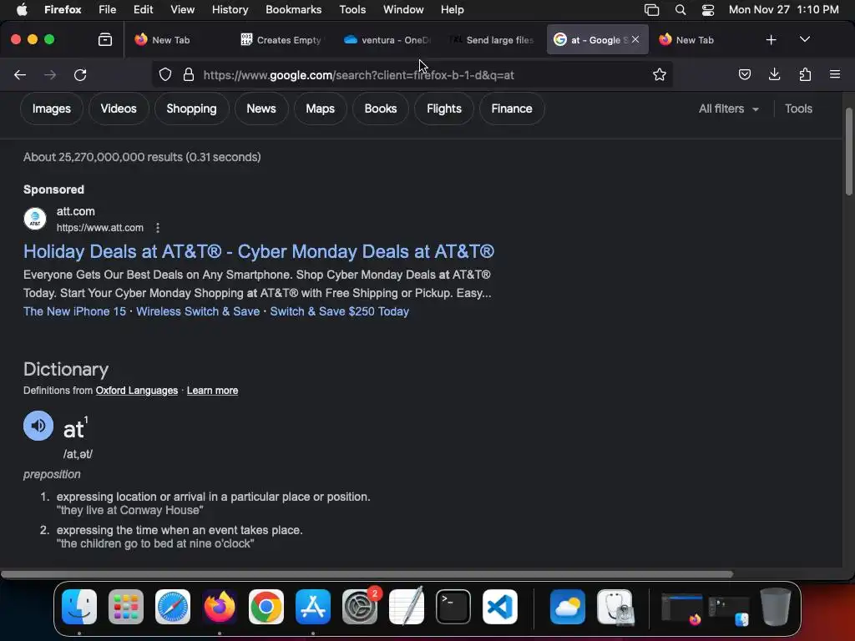Viewport: 855px width, 641px height.
Task: Click the horizontal scrollbar at page bottom
Action: click(367, 574)
